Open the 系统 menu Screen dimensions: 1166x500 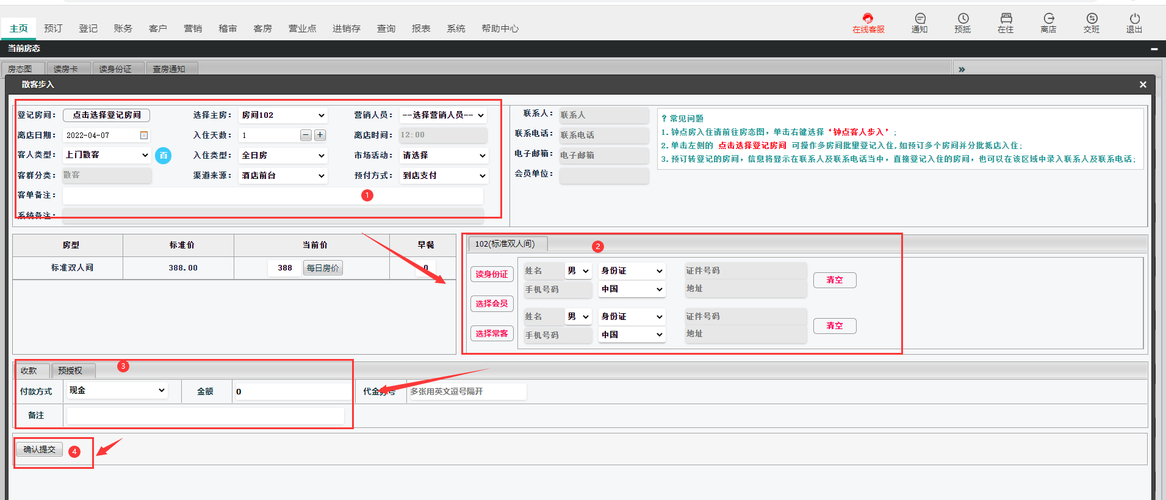(456, 28)
